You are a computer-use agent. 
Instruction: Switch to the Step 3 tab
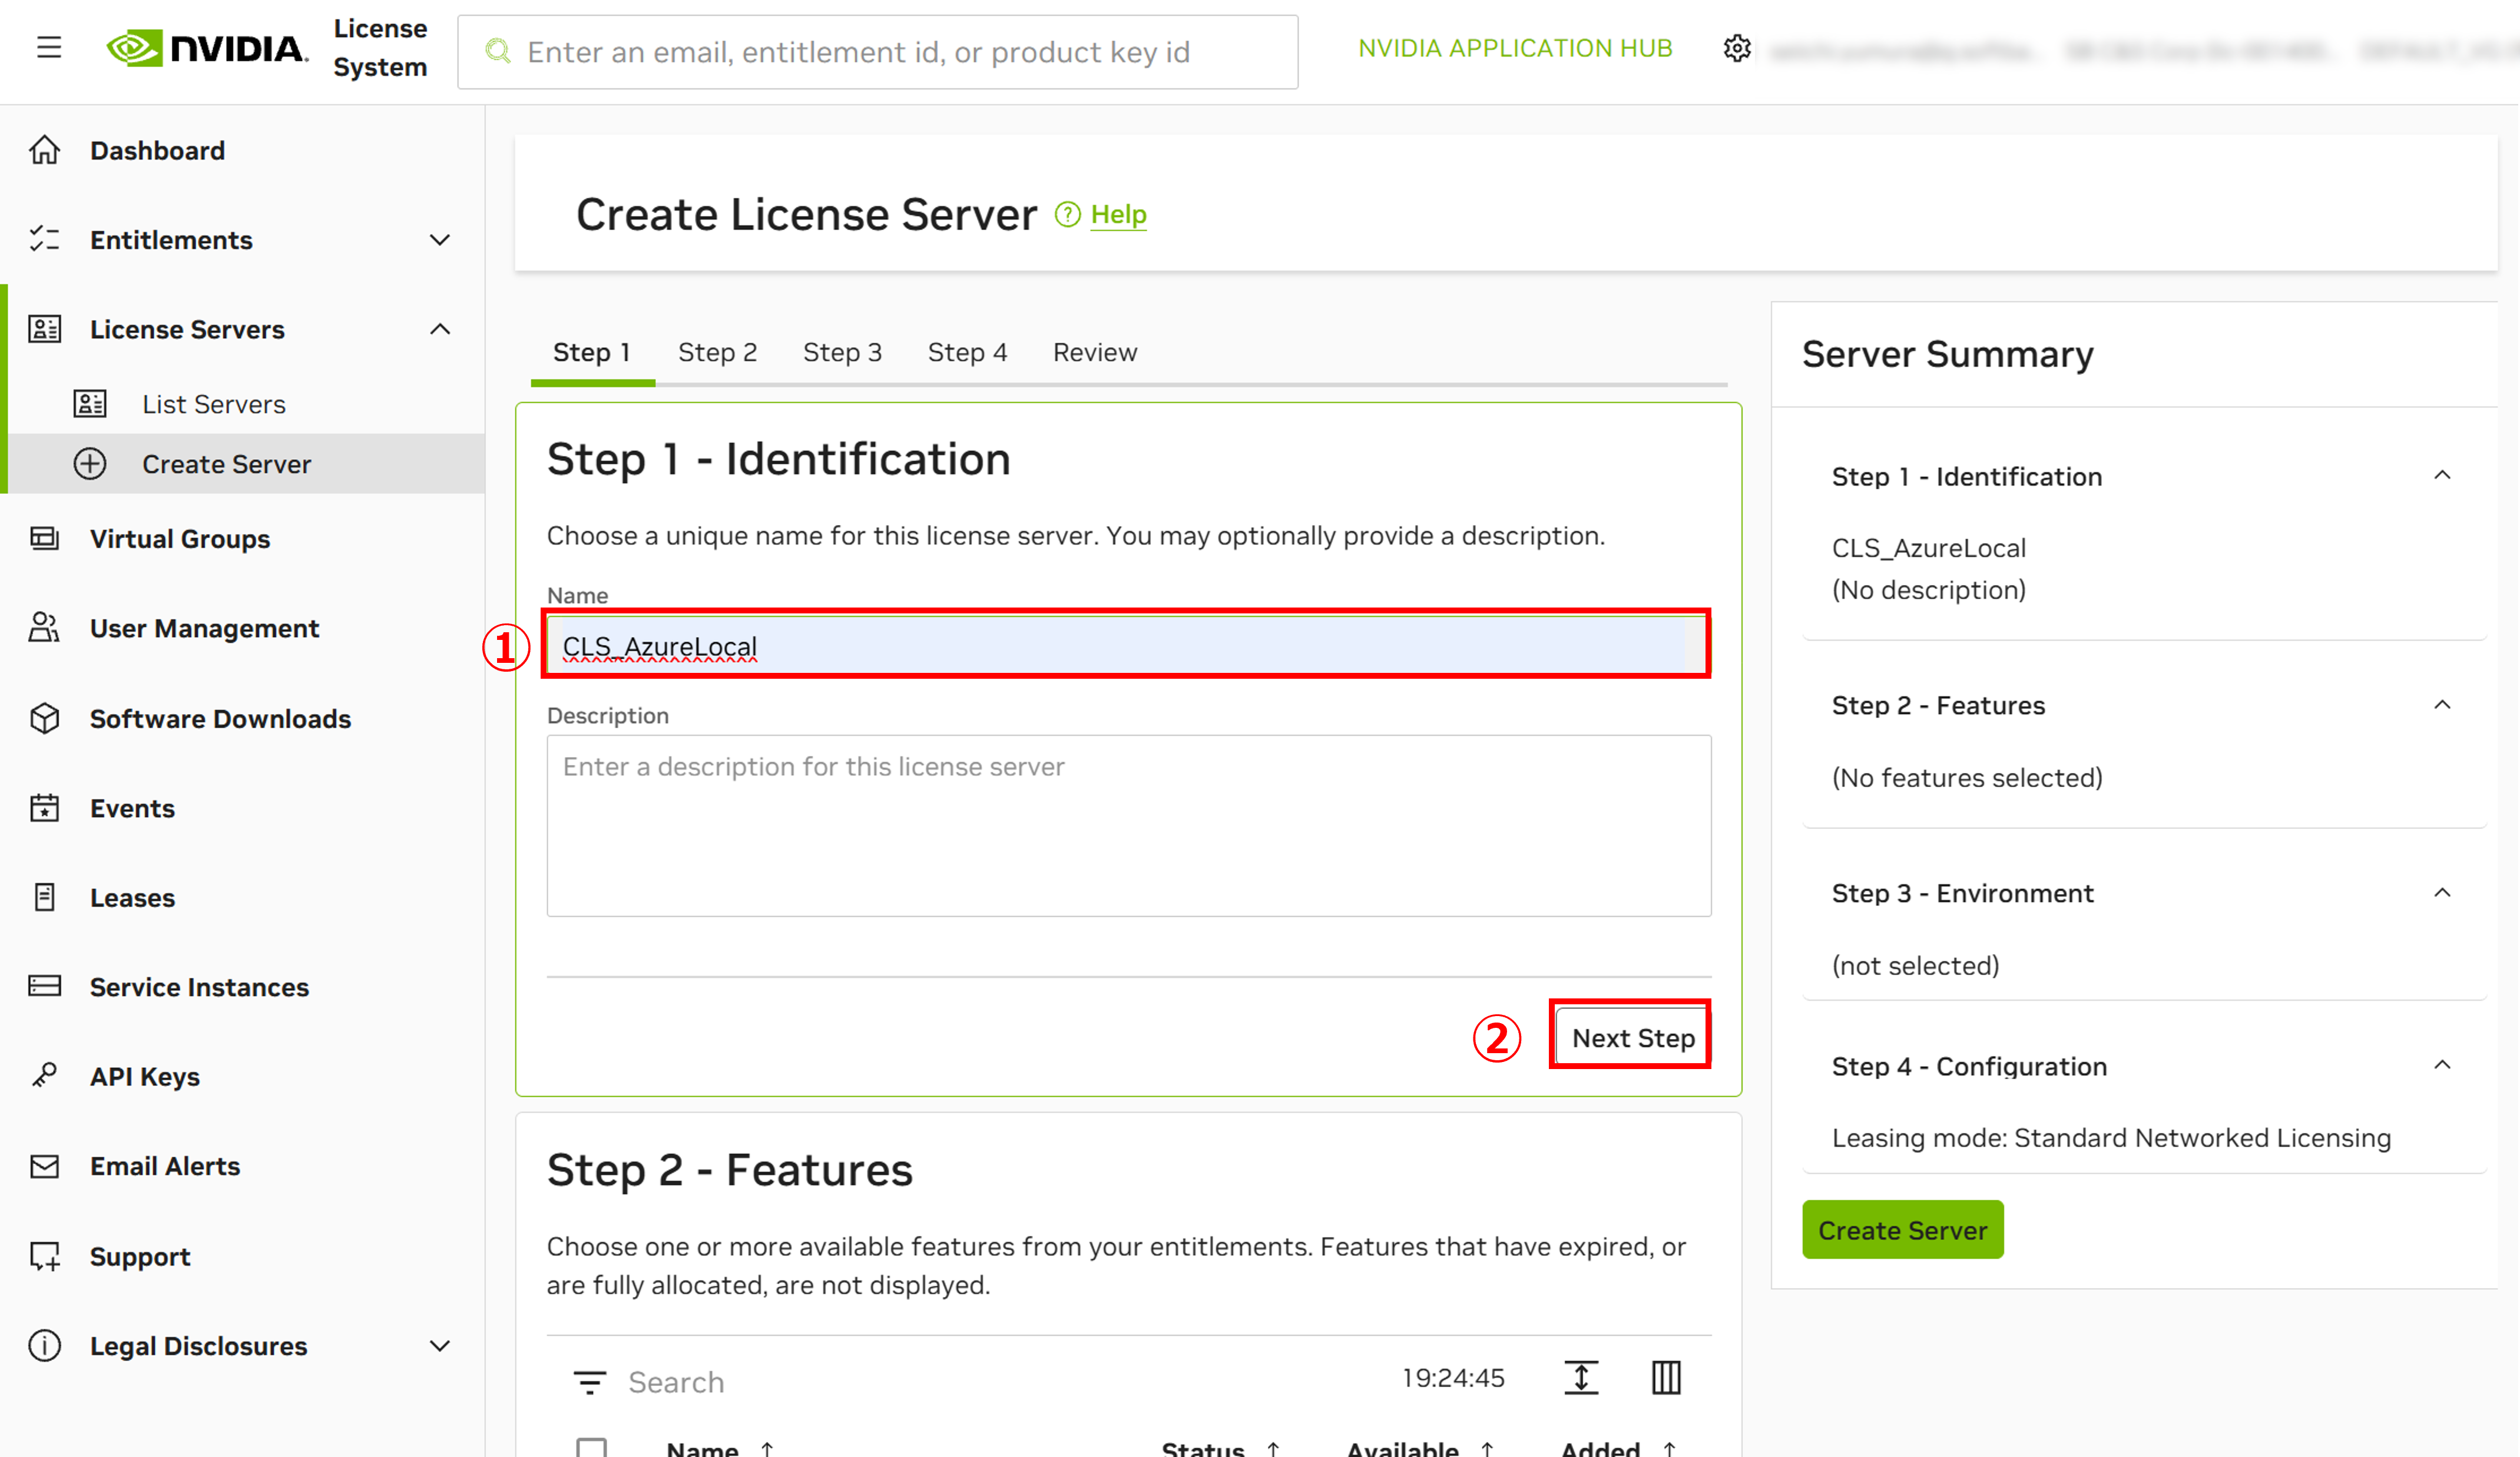(x=842, y=353)
